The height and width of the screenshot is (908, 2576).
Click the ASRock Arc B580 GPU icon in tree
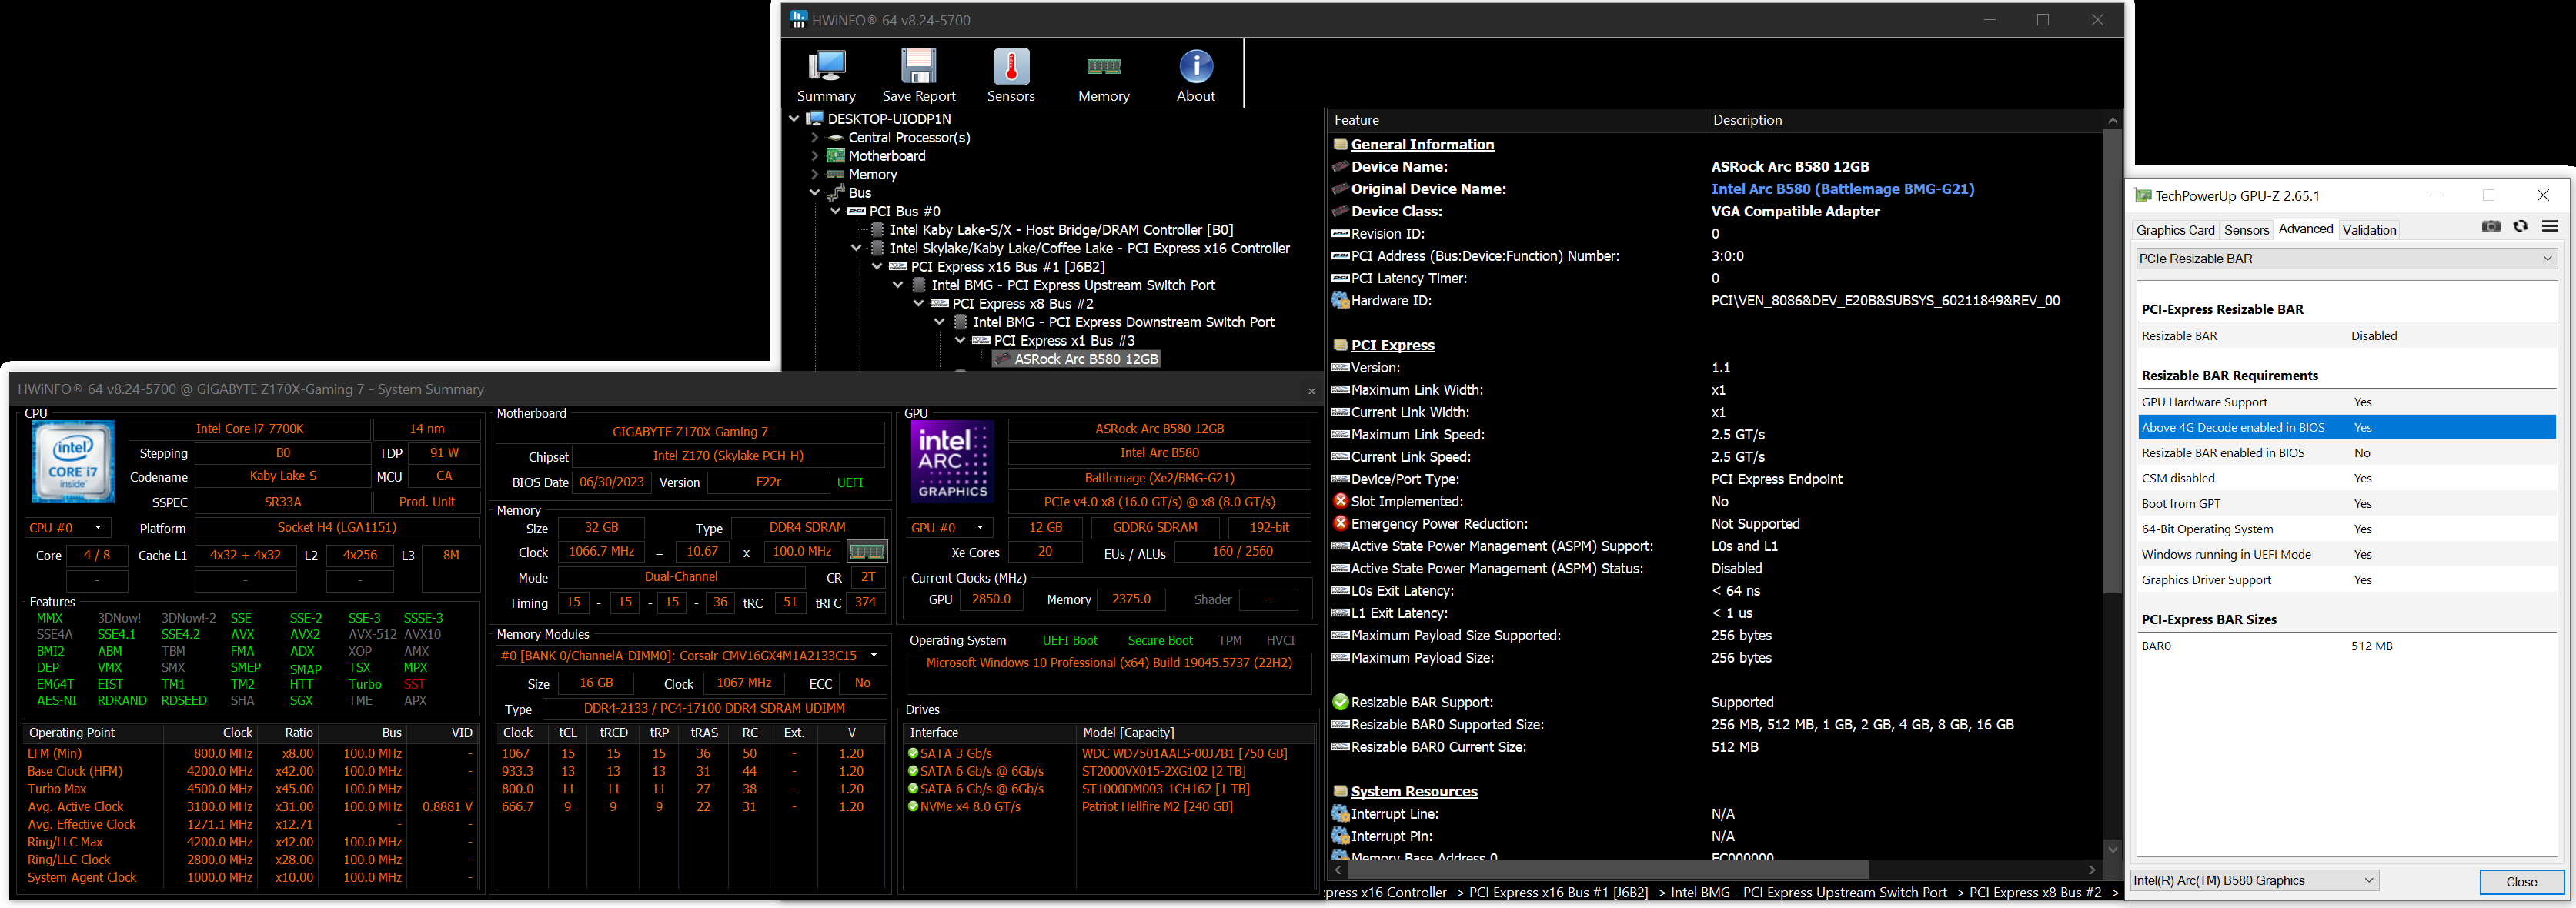(x=1002, y=359)
